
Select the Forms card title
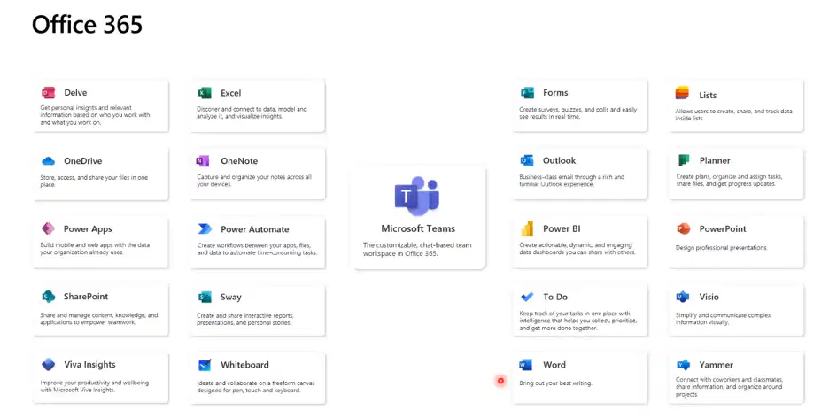click(x=555, y=92)
